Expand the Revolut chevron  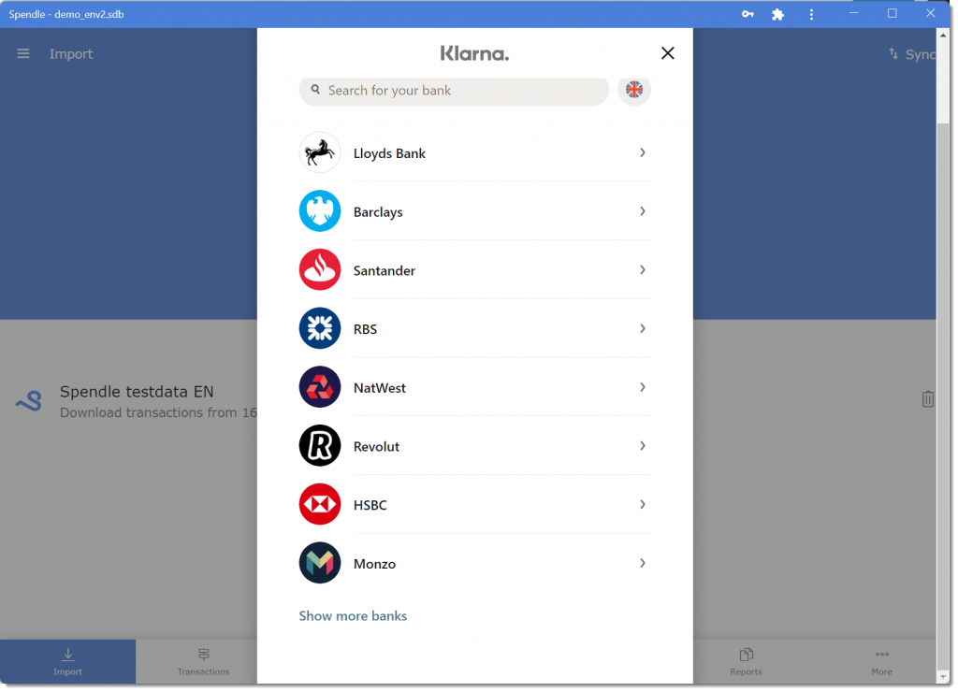(x=642, y=446)
